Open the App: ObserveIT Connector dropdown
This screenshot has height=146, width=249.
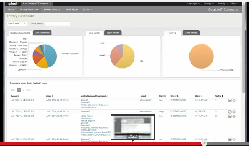coord(37,4)
